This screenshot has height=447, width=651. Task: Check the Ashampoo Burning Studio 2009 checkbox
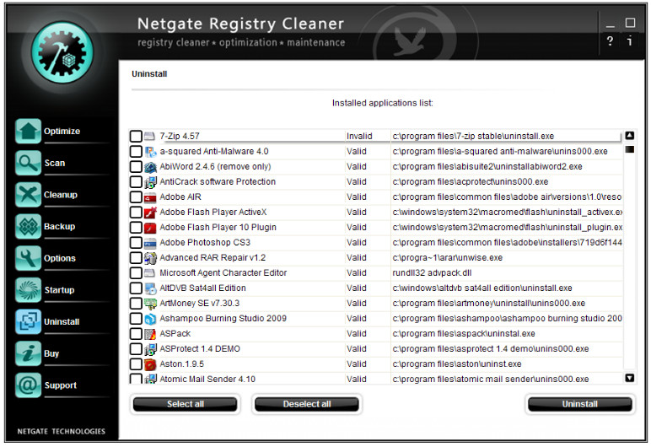click(136, 319)
